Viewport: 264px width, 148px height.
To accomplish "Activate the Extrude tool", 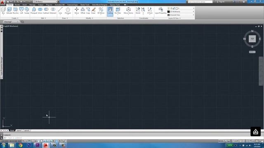I will (x=9, y=10).
